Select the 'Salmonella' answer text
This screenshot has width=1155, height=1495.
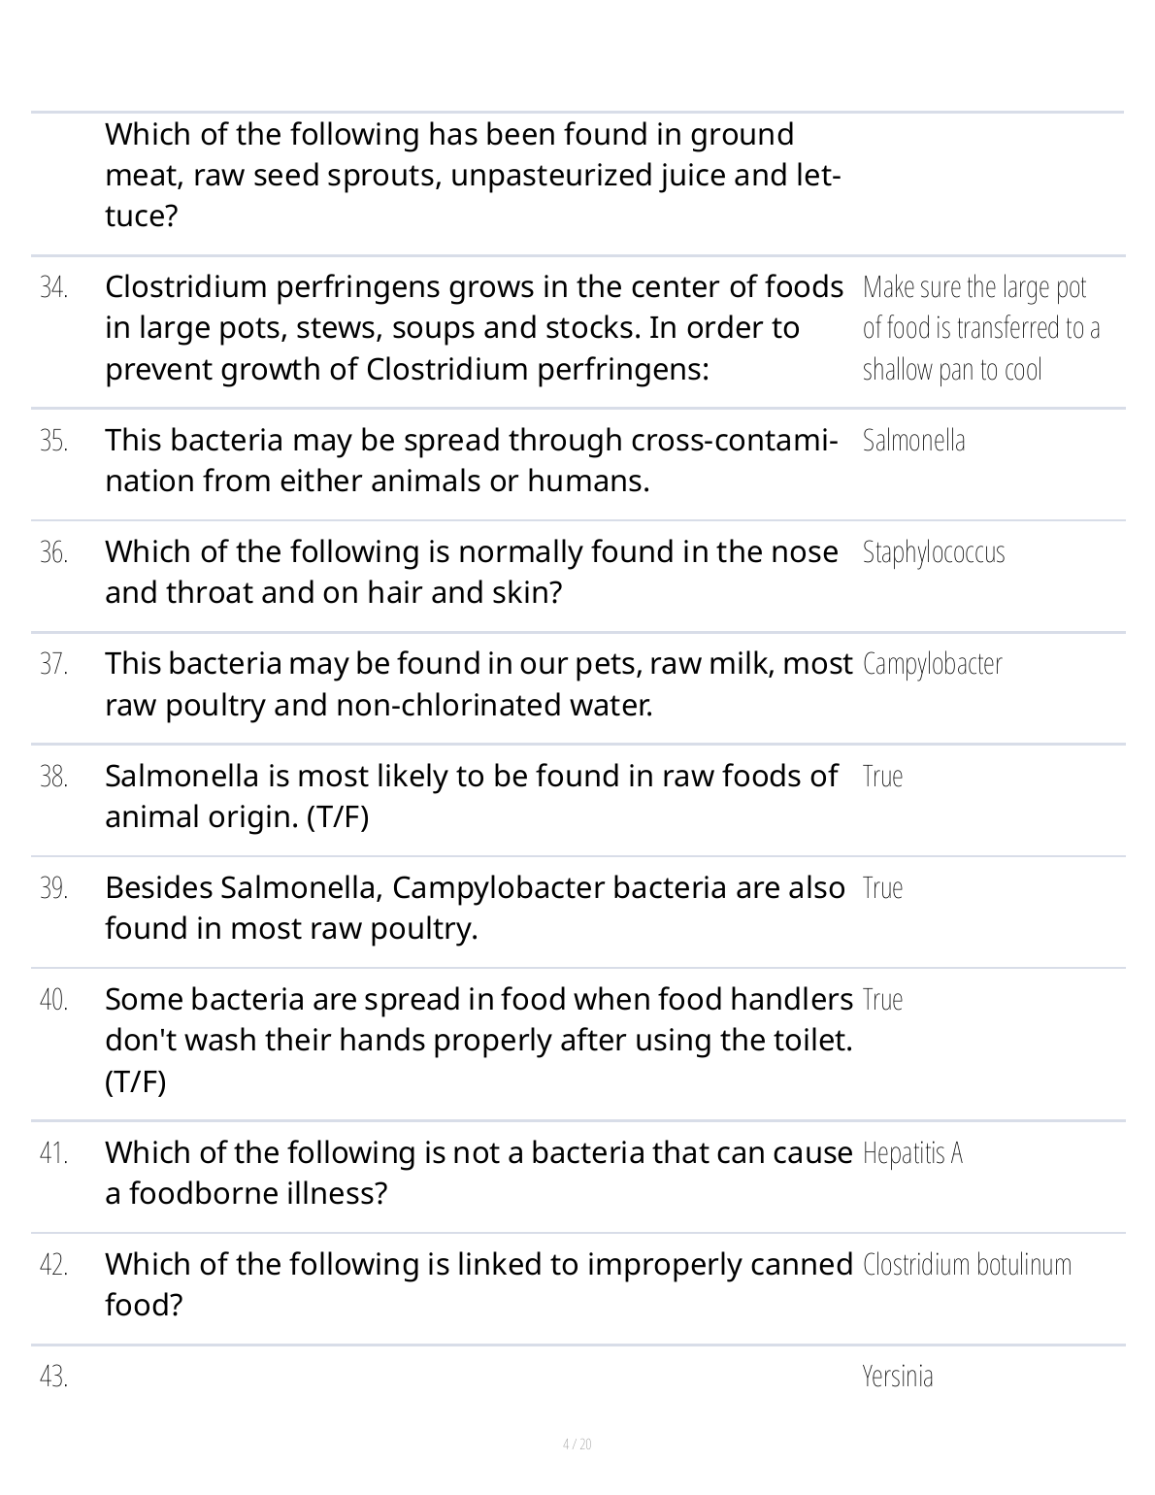pos(913,441)
